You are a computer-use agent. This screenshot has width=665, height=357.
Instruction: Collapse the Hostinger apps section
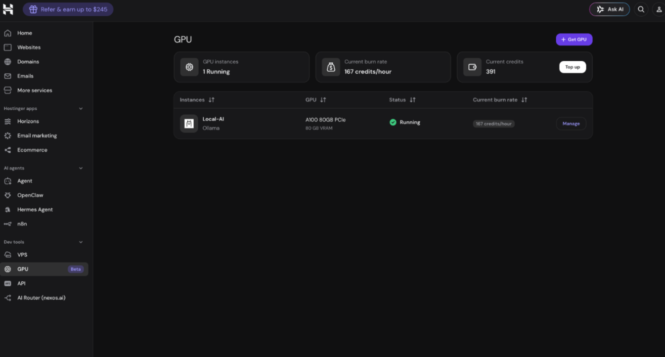[x=81, y=108]
